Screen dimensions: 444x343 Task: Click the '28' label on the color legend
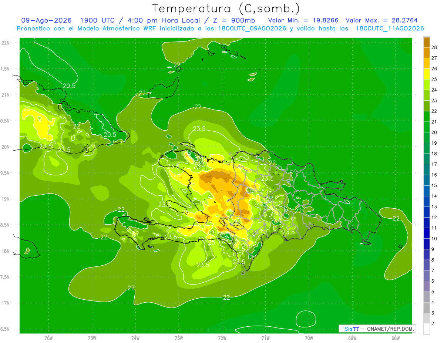coord(434,47)
